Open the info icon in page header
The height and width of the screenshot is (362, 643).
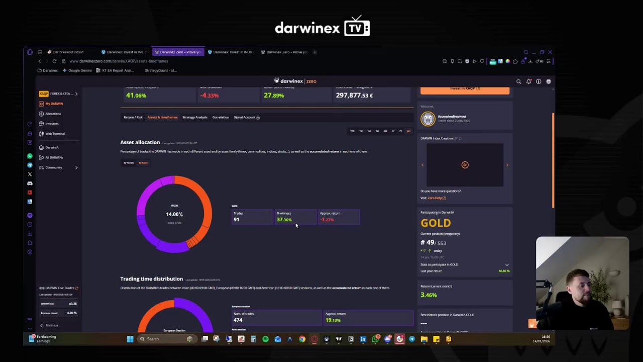(539, 81)
